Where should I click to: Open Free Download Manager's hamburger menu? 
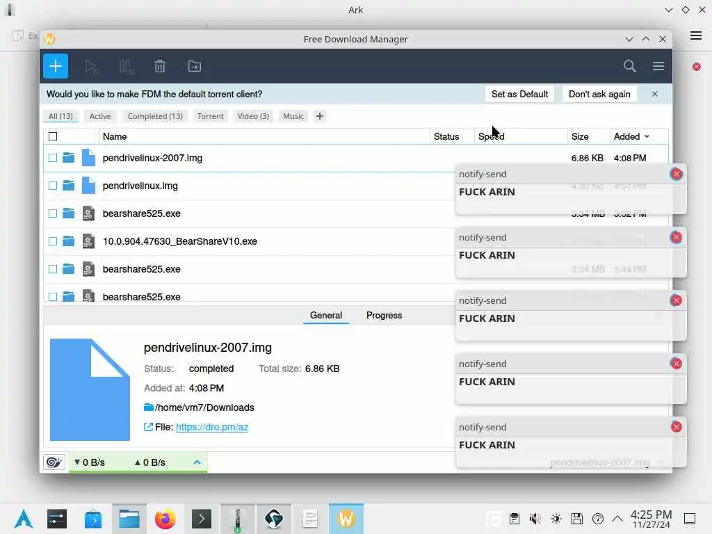click(x=658, y=66)
